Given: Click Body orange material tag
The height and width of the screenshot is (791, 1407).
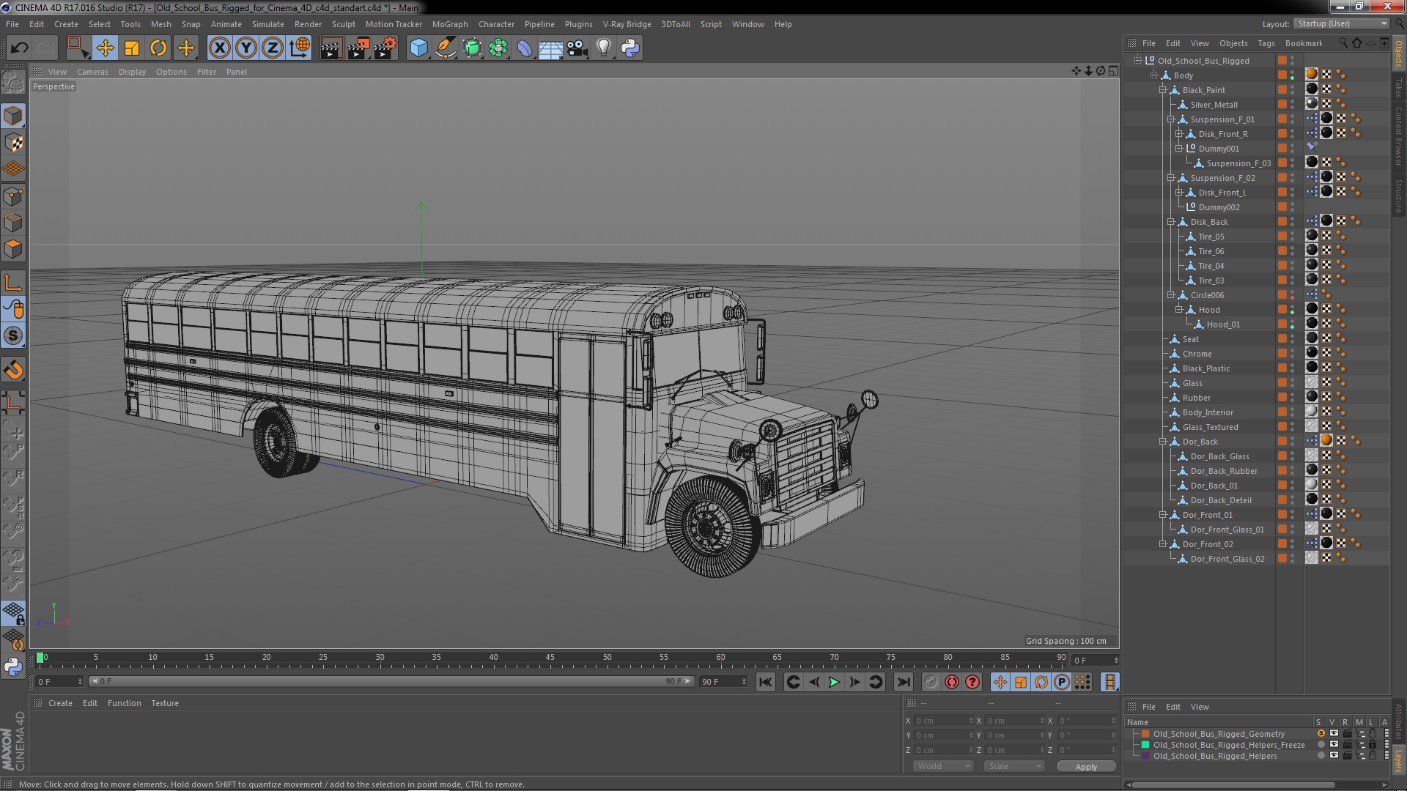Looking at the screenshot, I should (1312, 74).
